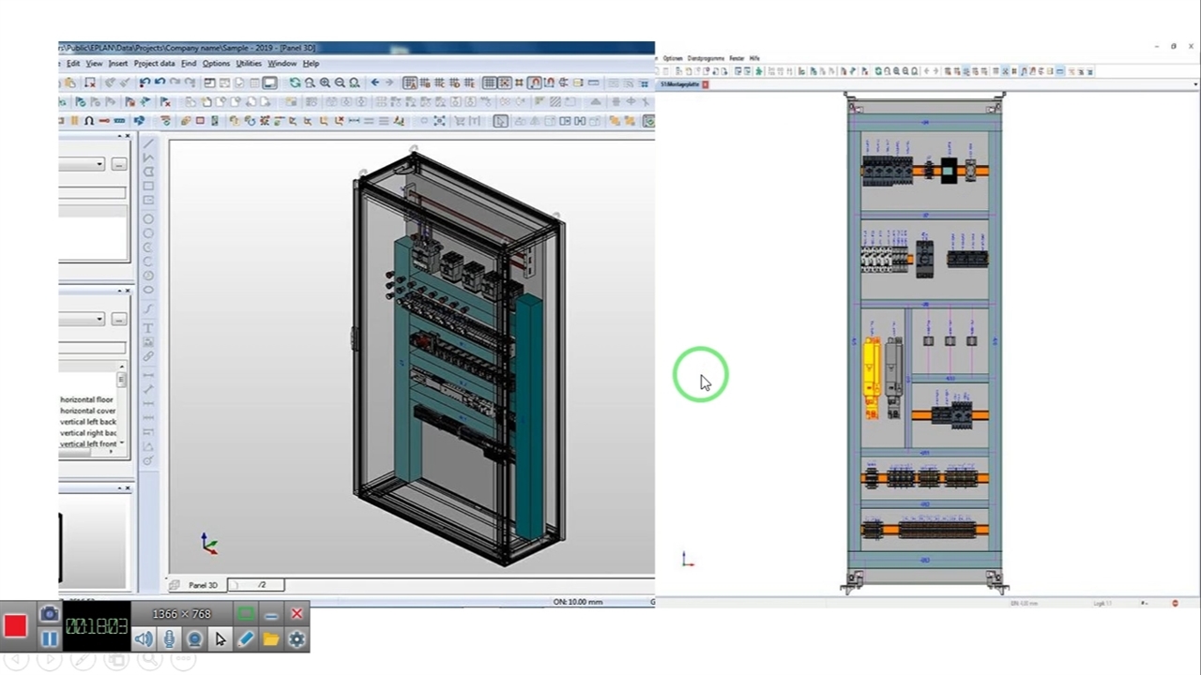Click the screenshot camera icon in recorder

pyautogui.click(x=50, y=614)
